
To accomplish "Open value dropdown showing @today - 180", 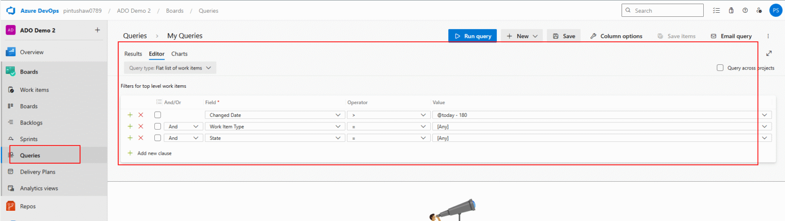I will coord(602,115).
